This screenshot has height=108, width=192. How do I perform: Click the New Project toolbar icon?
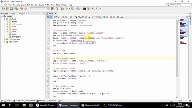(x=7, y=9)
